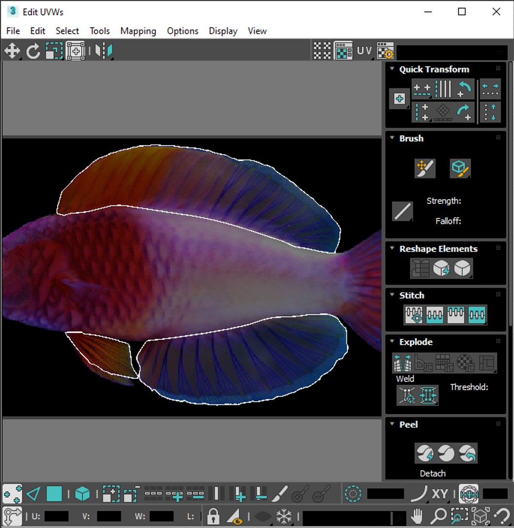
Task: Open the Options menu
Action: click(x=183, y=31)
